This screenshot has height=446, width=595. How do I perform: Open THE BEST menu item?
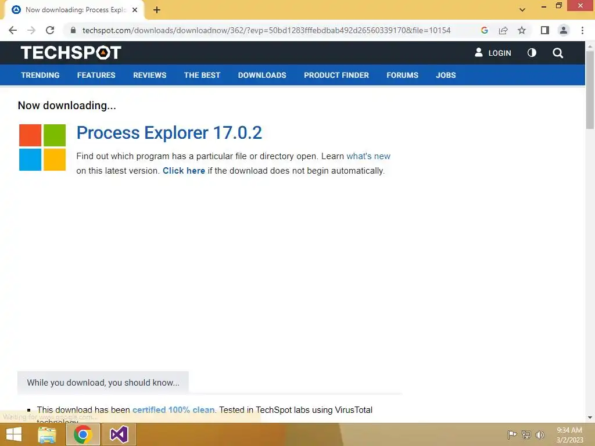tap(202, 75)
